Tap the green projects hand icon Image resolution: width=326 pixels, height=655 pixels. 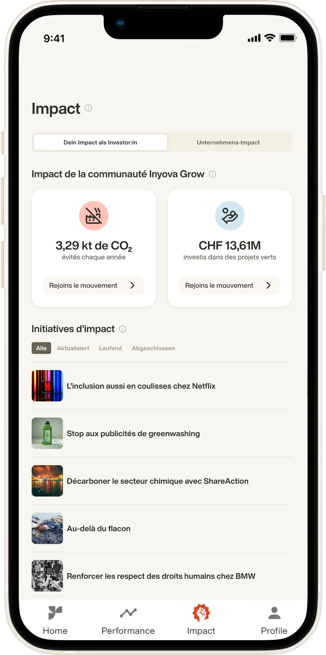pos(230,216)
